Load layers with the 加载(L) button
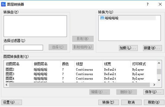165x107 pixels. click(x=128, y=48)
